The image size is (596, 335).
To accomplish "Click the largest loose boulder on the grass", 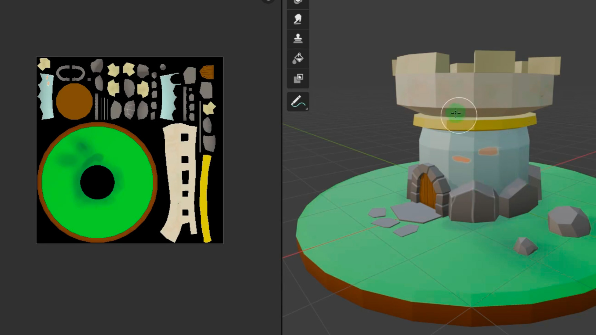I will coord(569,221).
